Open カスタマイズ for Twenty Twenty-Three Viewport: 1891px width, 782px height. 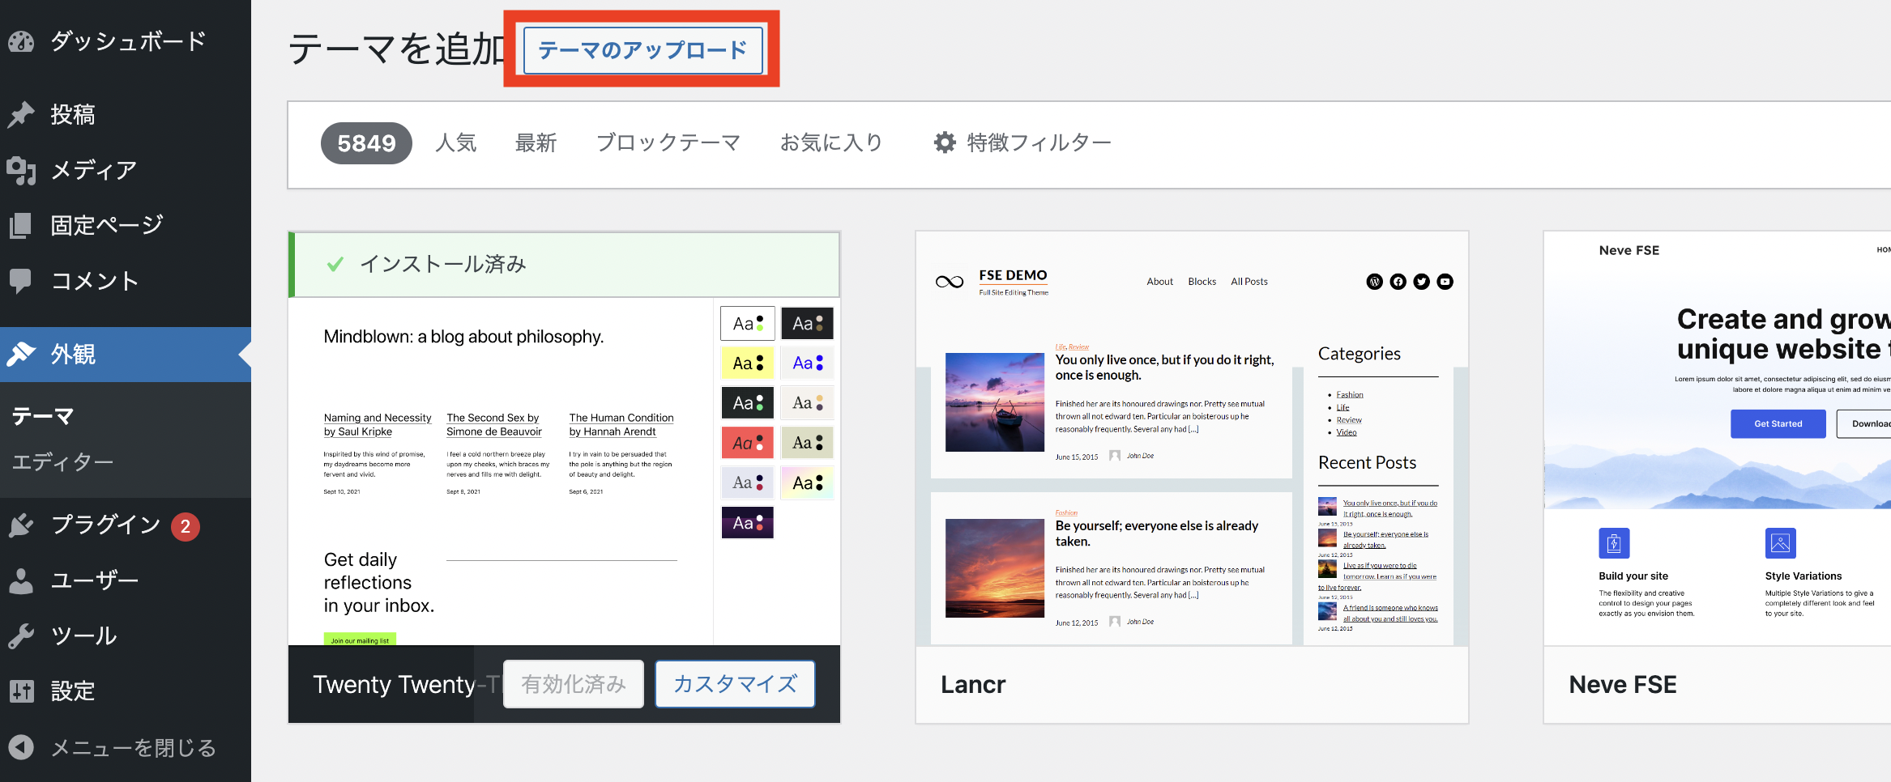tap(734, 684)
